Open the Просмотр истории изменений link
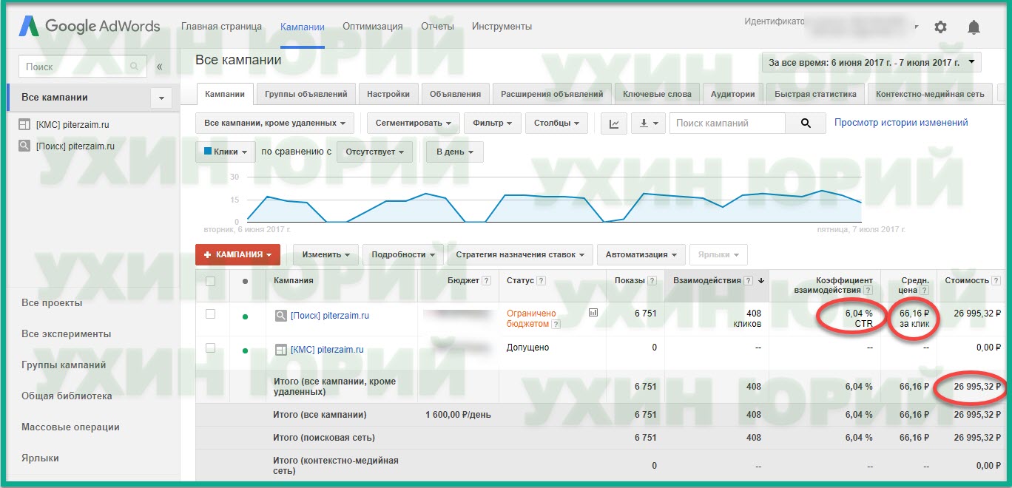1012x488 pixels. 900,123
